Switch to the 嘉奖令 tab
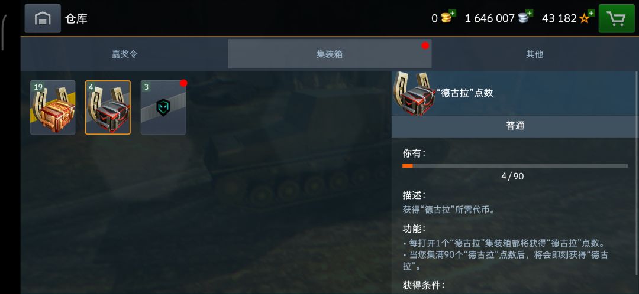The image size is (639, 294). [x=124, y=54]
